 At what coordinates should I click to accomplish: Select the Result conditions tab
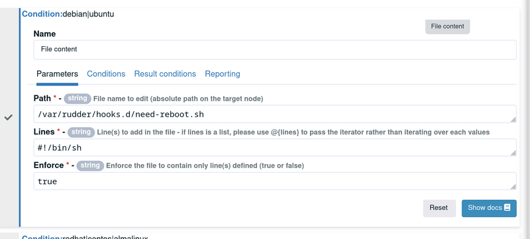165,74
